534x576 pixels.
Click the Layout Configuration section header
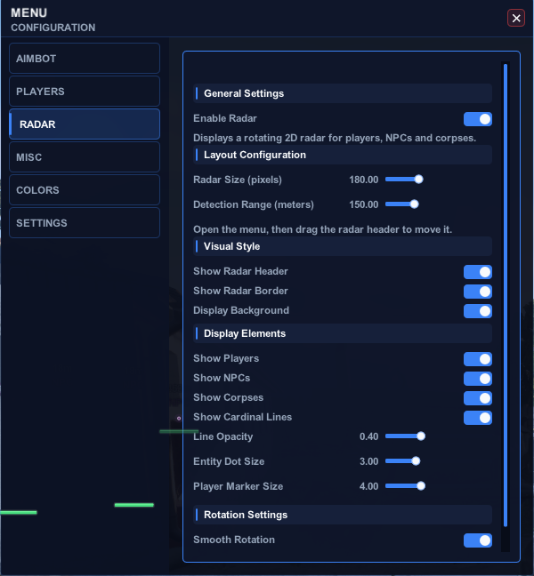tap(343, 155)
